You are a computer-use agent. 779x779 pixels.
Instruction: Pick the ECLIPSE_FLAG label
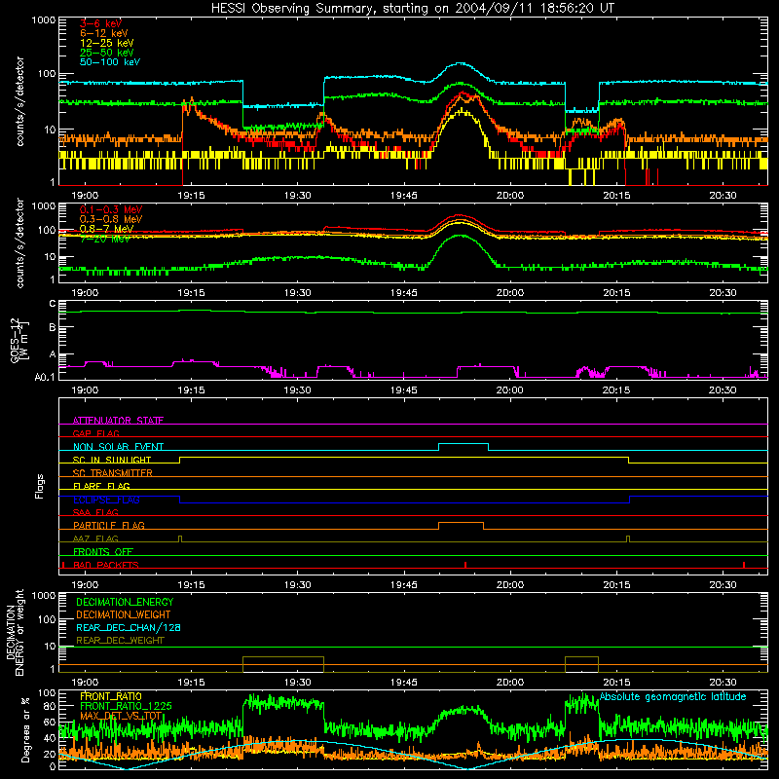click(106, 500)
